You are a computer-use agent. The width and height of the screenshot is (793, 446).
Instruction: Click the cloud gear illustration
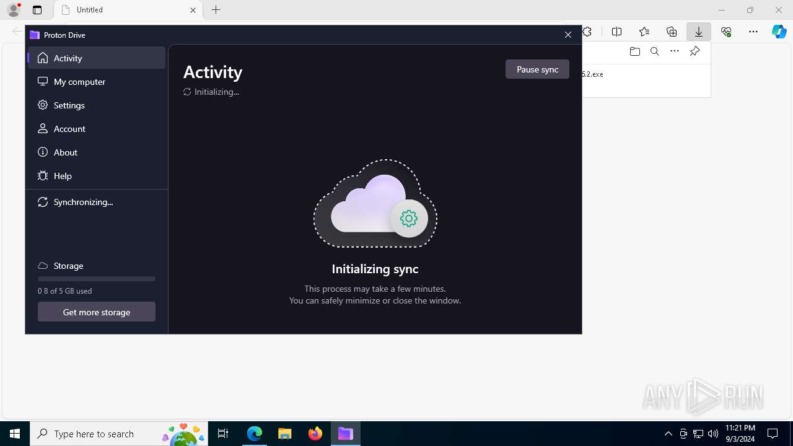click(x=375, y=203)
